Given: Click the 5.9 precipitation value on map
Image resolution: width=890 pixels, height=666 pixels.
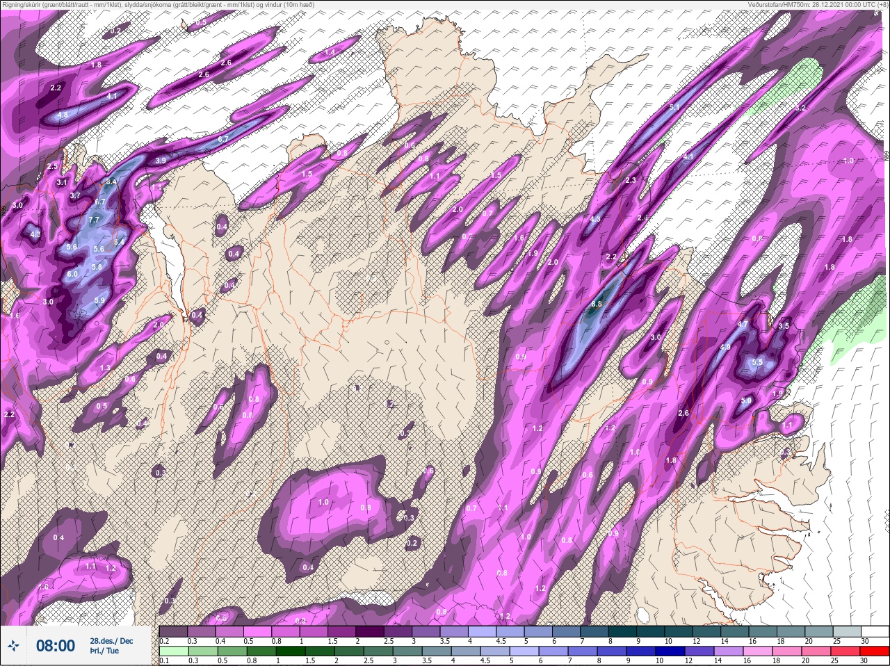Looking at the screenshot, I should [99, 300].
